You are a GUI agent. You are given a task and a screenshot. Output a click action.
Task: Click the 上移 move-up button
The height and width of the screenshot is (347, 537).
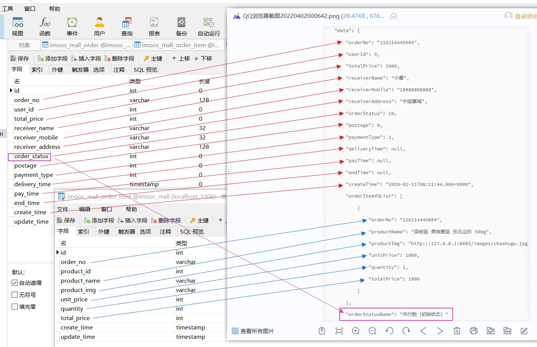click(180, 58)
